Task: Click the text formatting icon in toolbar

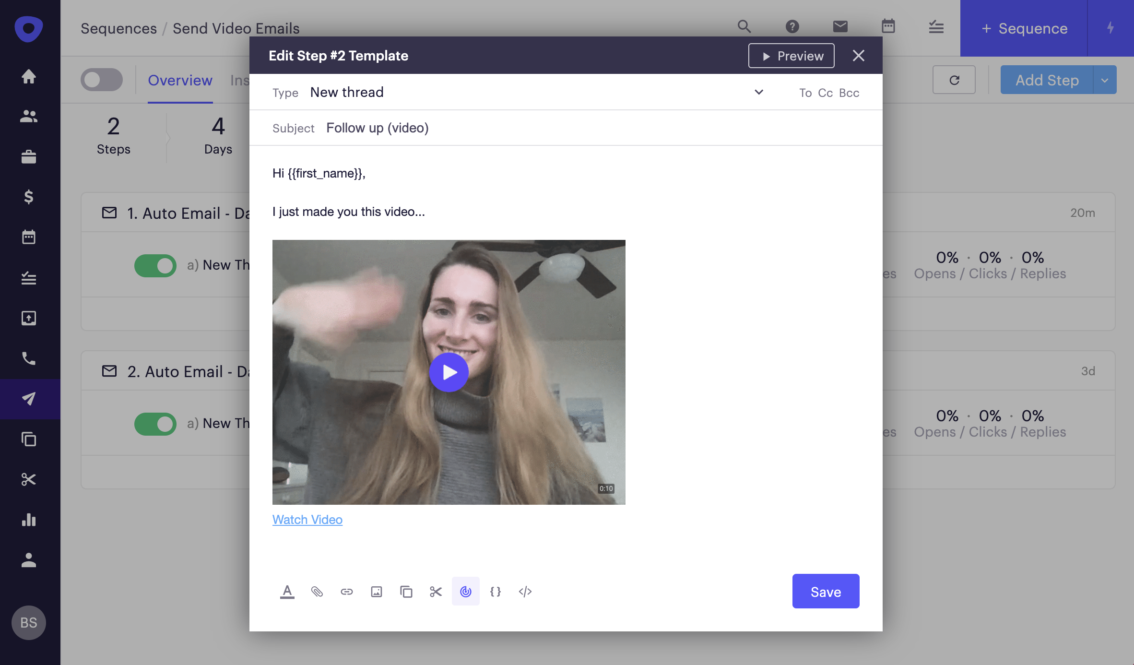Action: coord(286,592)
